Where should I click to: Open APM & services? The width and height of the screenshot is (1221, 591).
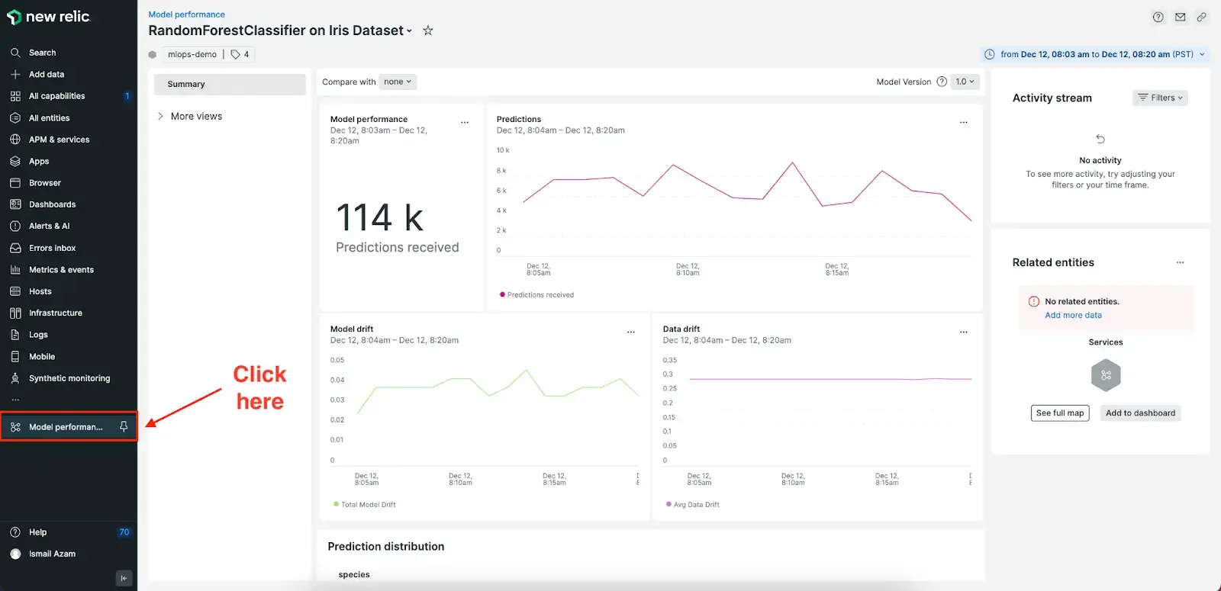click(x=60, y=140)
